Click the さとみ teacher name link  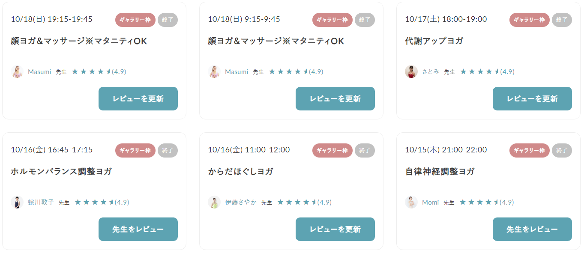click(x=431, y=71)
